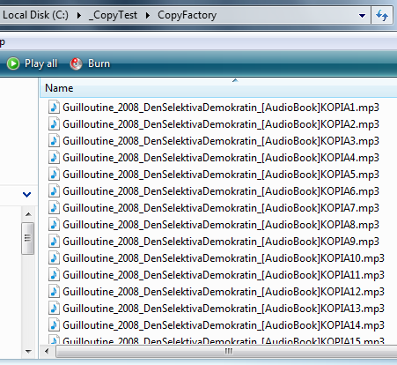Expand the arrow after Local Disk (C:)
This screenshot has width=397, height=365.
coord(79,15)
